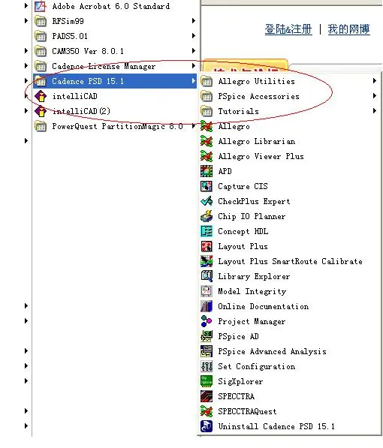
Task: Click the APD colorful icon
Action: (207, 171)
